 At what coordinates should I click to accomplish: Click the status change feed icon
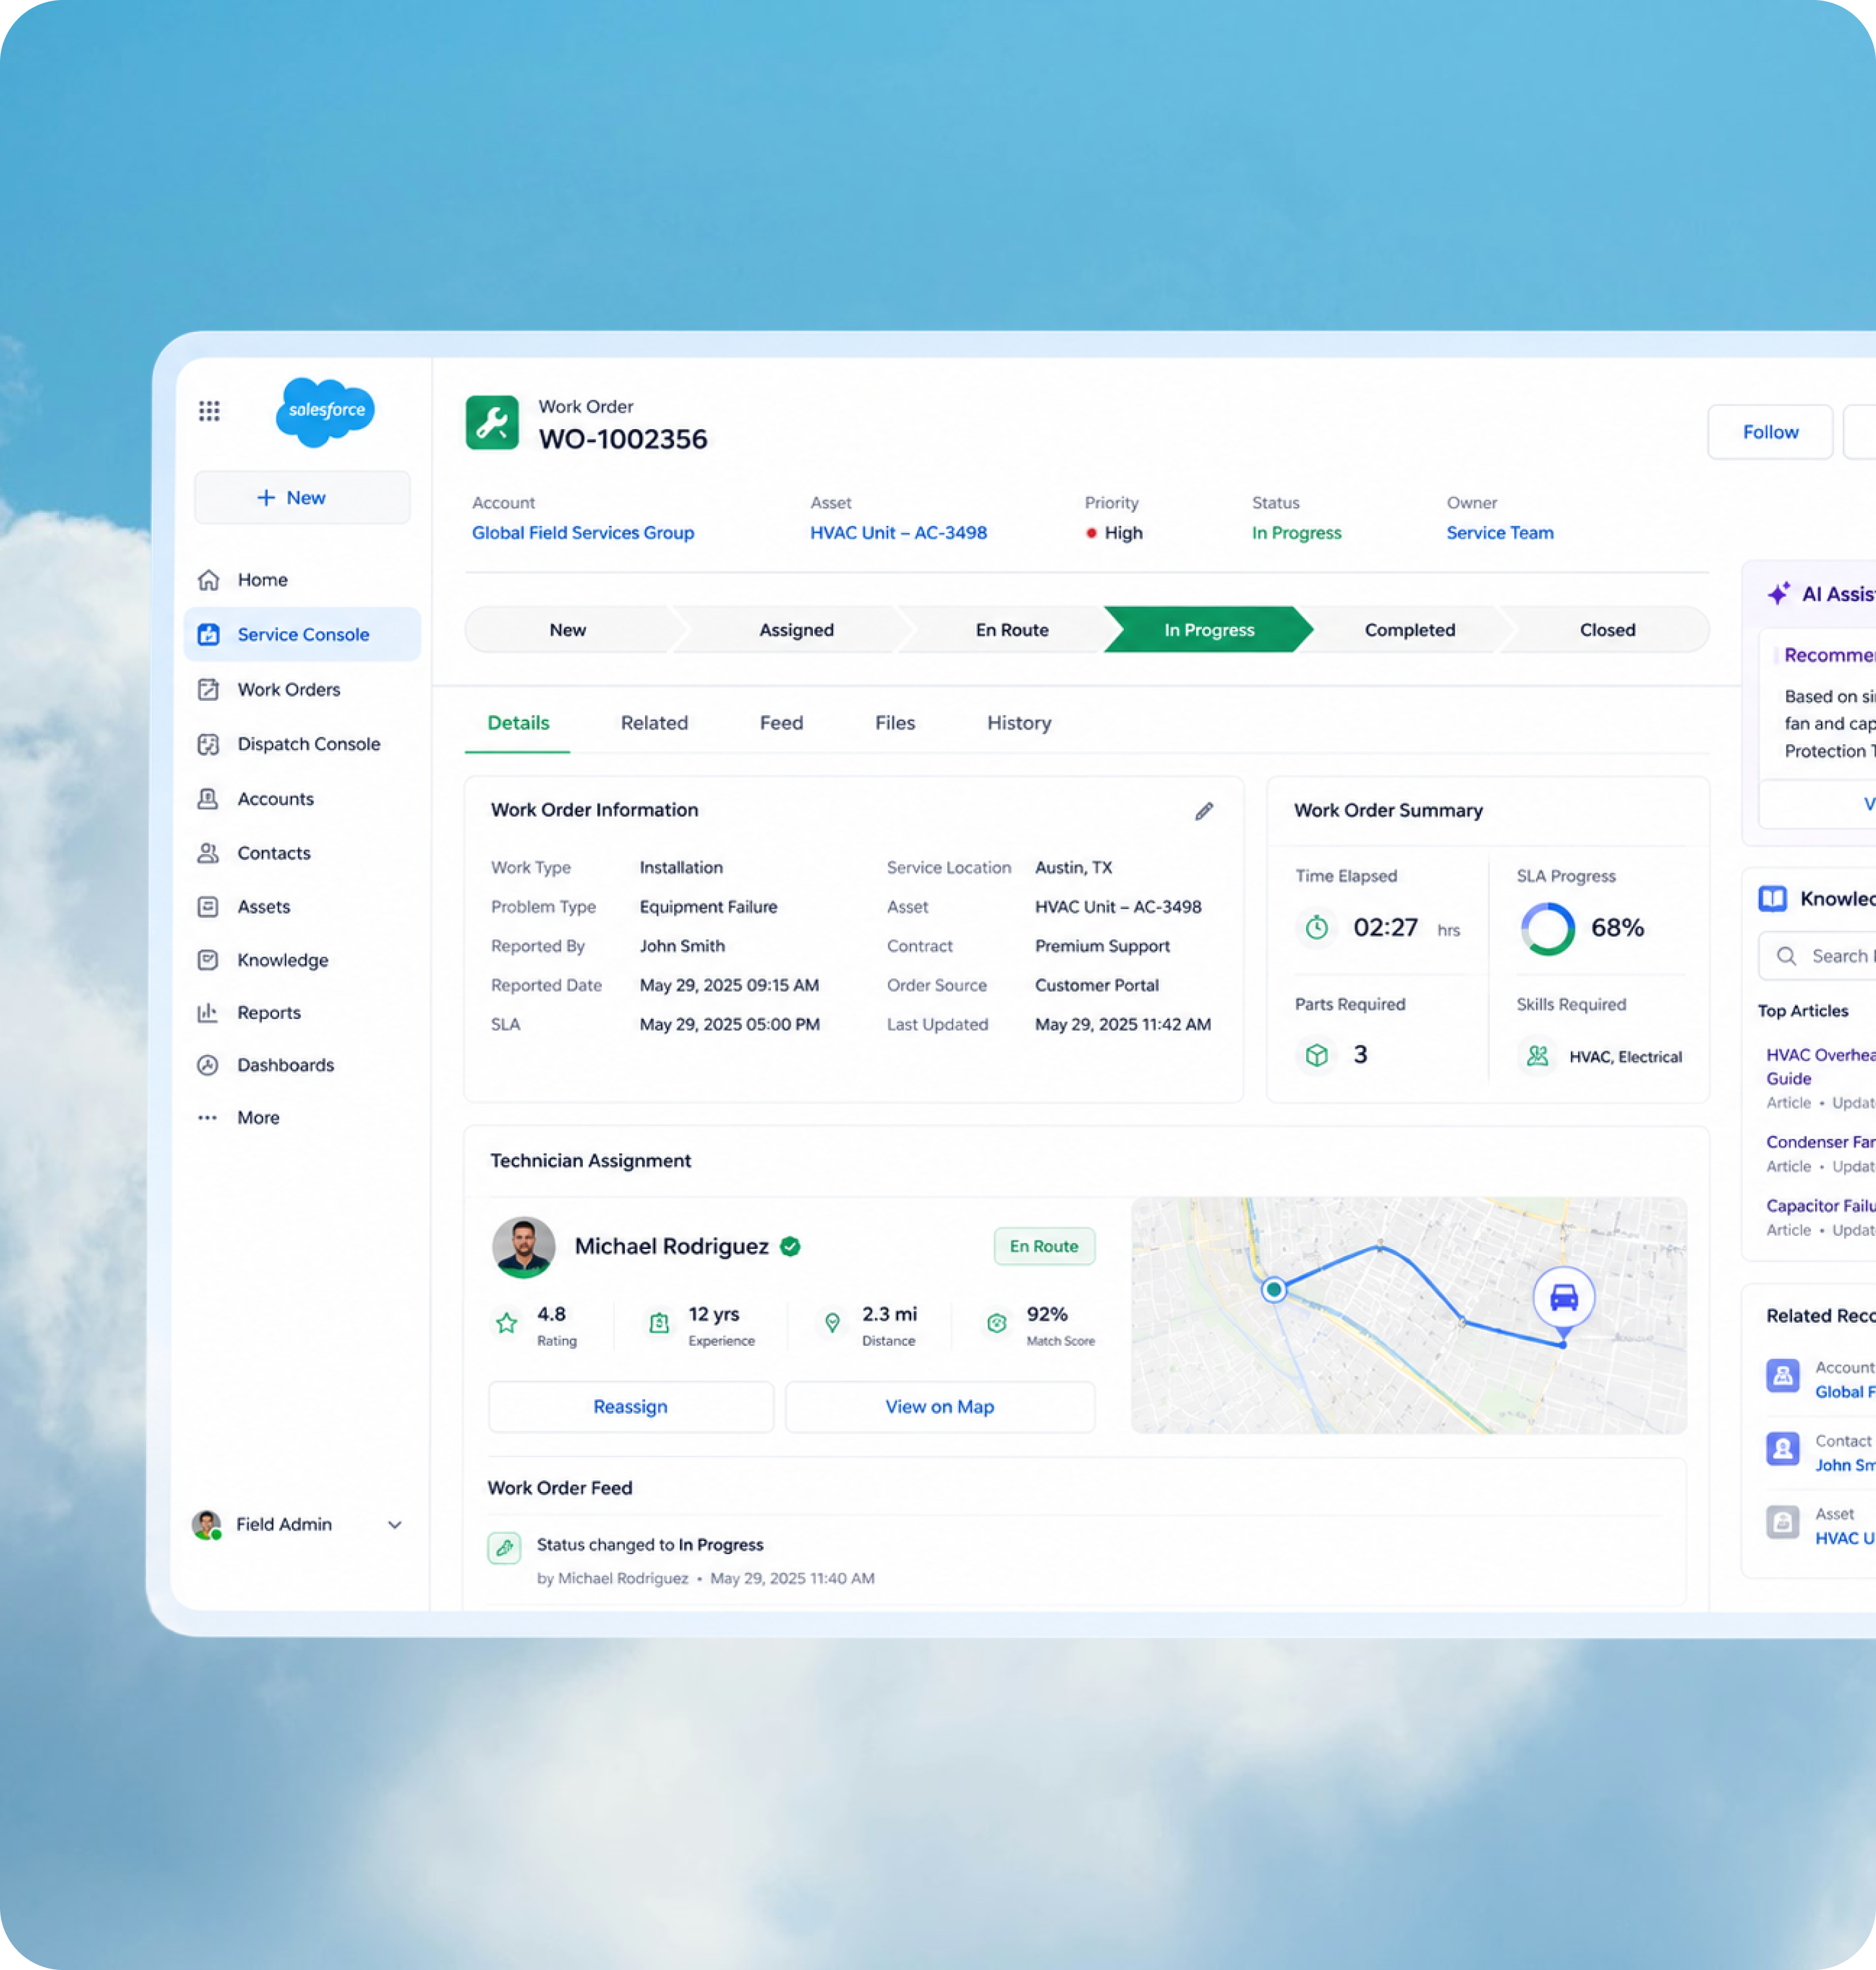[x=504, y=1548]
